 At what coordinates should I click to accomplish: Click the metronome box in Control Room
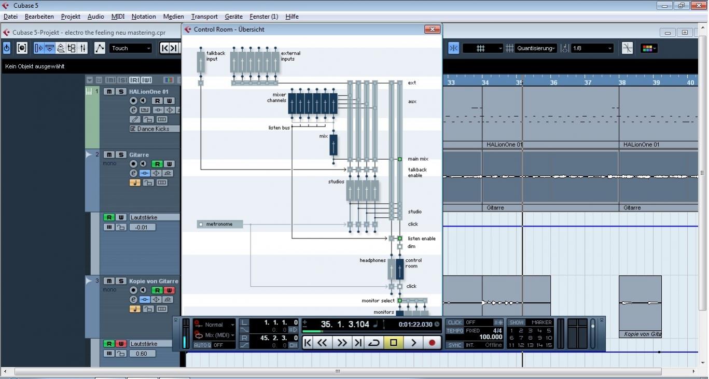pyautogui.click(x=220, y=224)
